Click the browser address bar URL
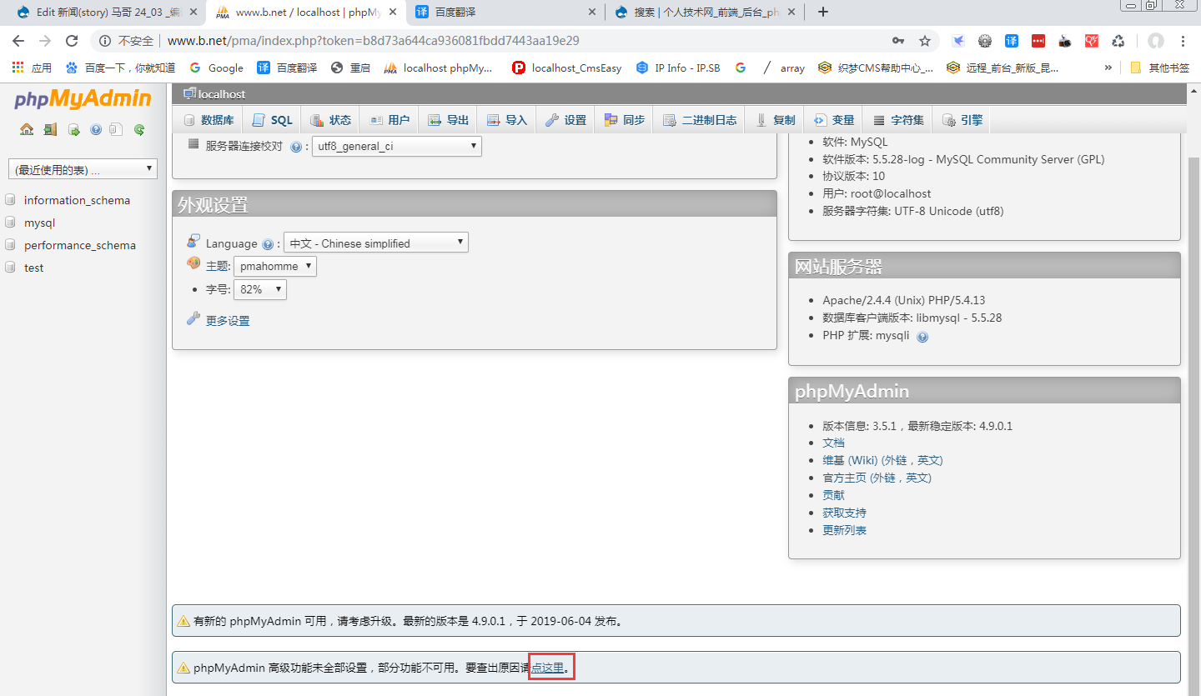This screenshot has width=1201, height=696. (x=373, y=41)
